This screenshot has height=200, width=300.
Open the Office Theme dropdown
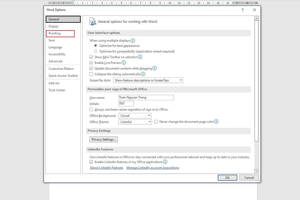coord(135,122)
